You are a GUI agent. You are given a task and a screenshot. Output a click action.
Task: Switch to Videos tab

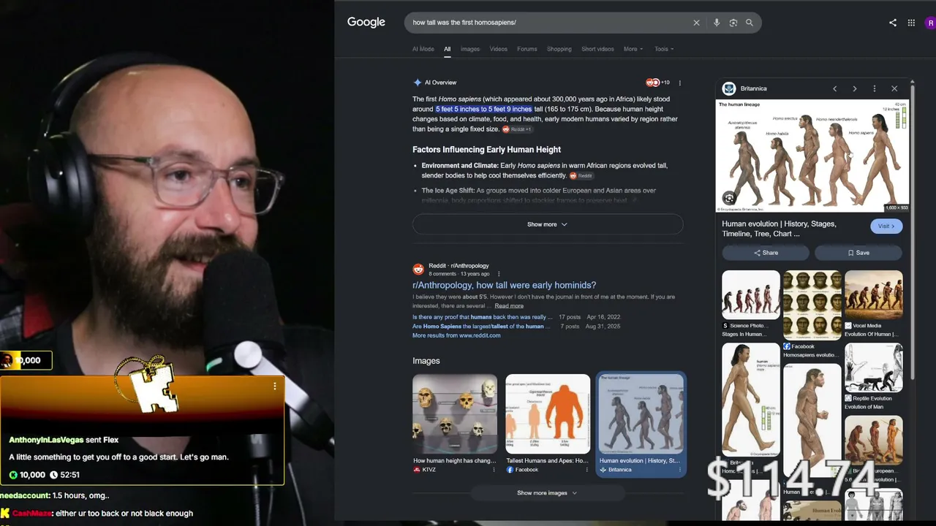(498, 49)
